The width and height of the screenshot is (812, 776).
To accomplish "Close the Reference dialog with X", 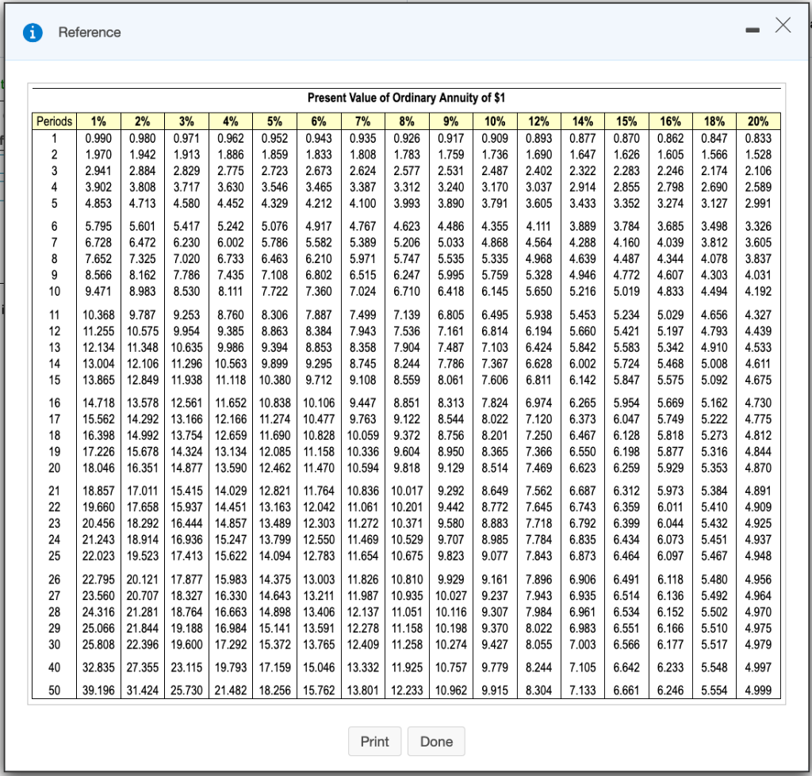I will [783, 25].
